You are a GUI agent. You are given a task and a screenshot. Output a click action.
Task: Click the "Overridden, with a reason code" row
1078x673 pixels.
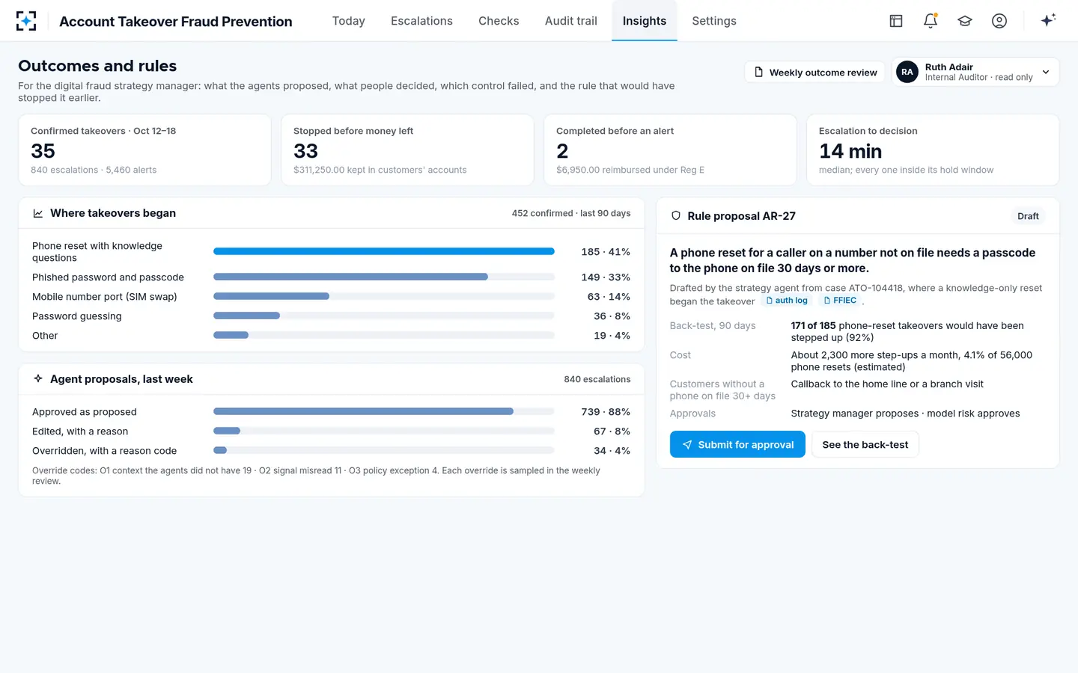(x=331, y=451)
